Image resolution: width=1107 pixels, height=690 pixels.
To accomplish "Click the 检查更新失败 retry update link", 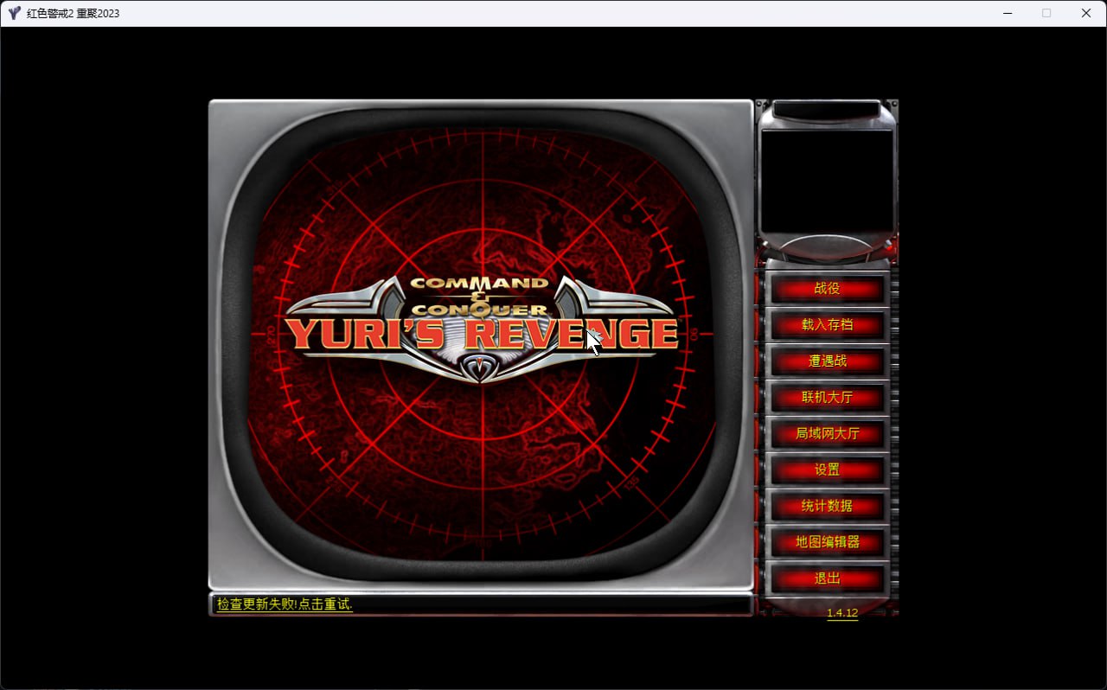I will [285, 604].
